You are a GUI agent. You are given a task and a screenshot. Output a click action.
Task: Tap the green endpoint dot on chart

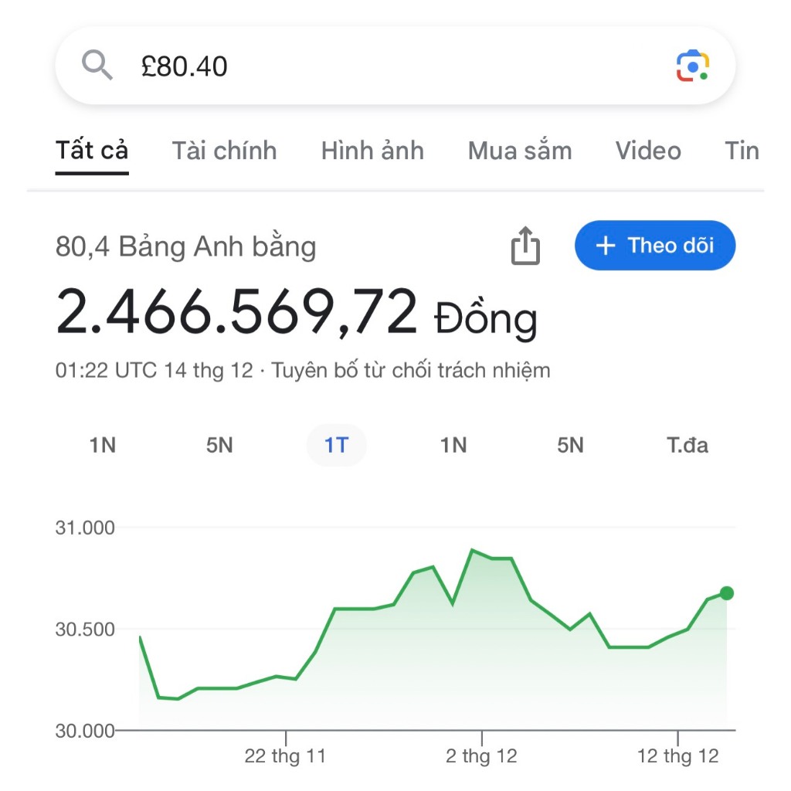[726, 593]
